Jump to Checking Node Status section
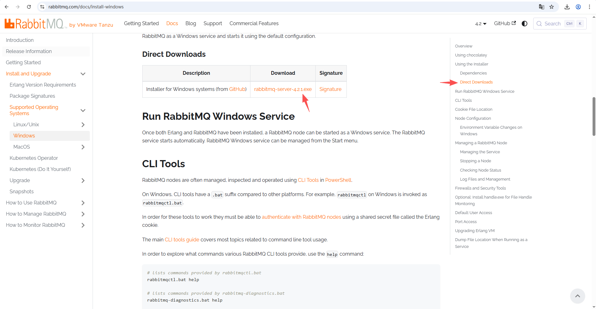Viewport: 596px width, 309px height. tap(480, 170)
